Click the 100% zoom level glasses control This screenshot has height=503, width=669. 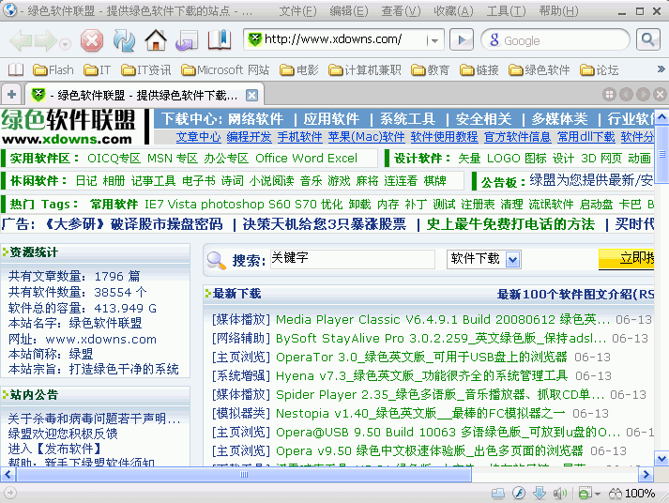point(631,494)
